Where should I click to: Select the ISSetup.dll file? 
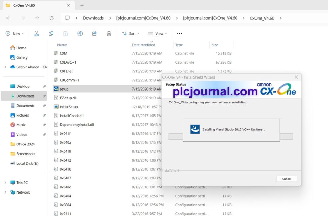68,98
